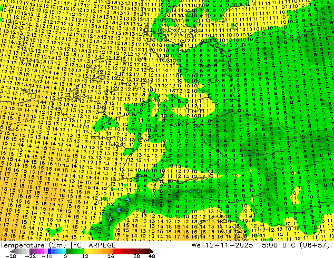Click the '-22' legend label
The image size is (334, 258).
(x=31, y=256)
